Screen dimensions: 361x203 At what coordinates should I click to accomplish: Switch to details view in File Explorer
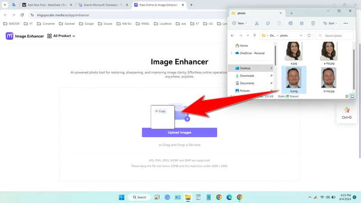(347, 97)
